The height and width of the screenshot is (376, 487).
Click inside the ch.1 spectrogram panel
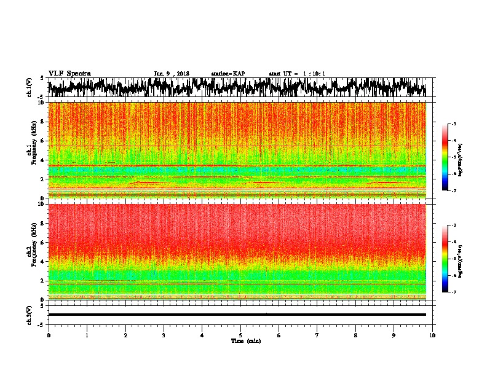point(237,150)
